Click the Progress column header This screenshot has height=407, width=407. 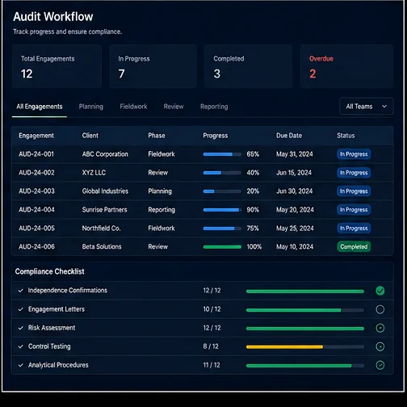click(x=216, y=136)
